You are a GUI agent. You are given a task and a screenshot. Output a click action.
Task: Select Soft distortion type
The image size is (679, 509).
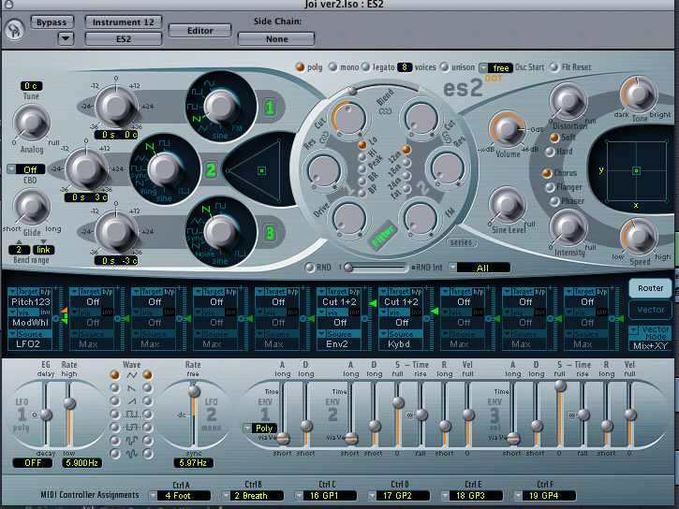tap(554, 138)
